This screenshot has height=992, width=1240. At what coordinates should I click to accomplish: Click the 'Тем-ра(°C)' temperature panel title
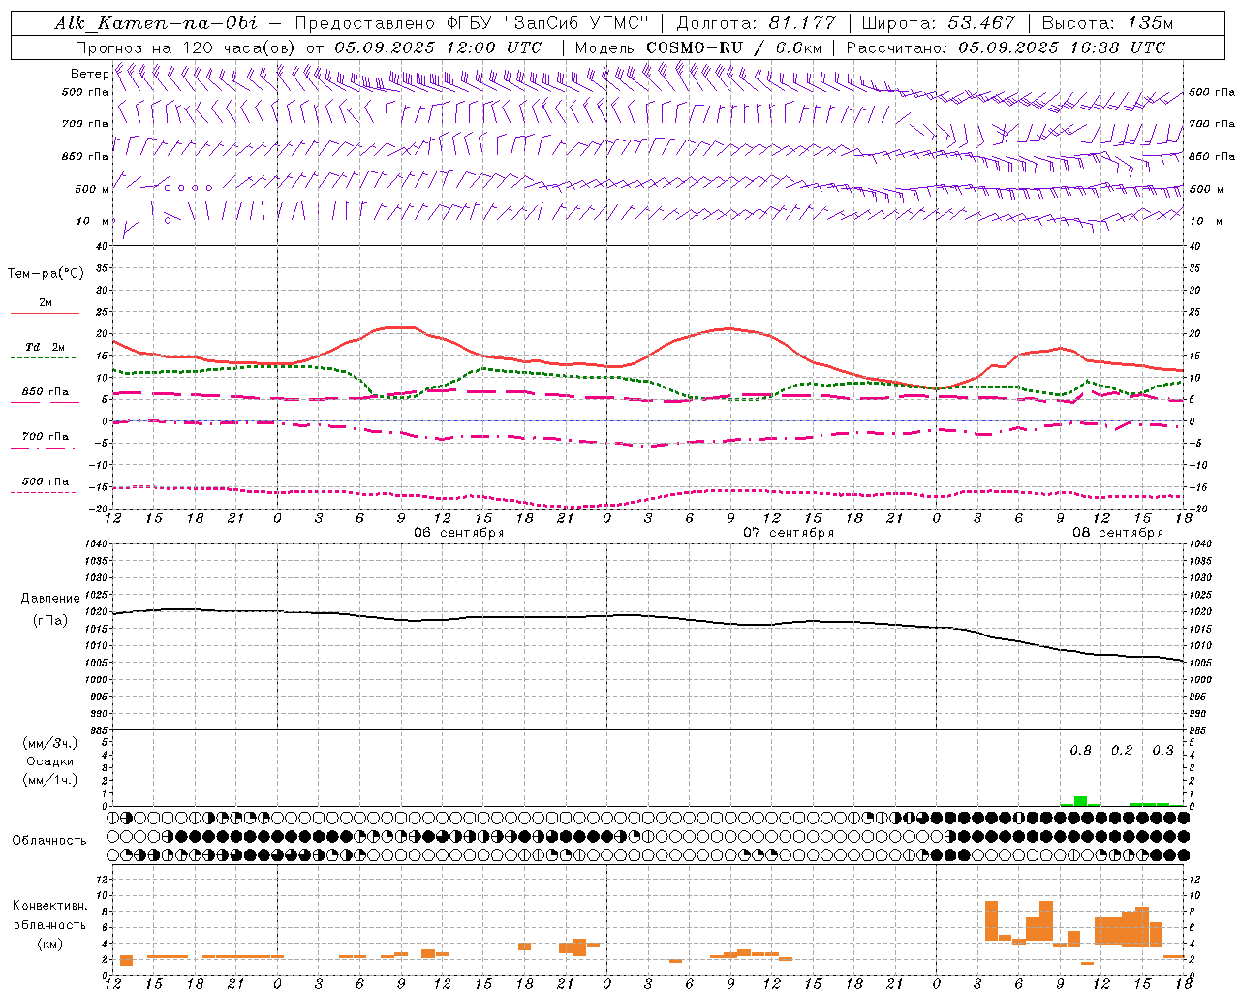(46, 274)
